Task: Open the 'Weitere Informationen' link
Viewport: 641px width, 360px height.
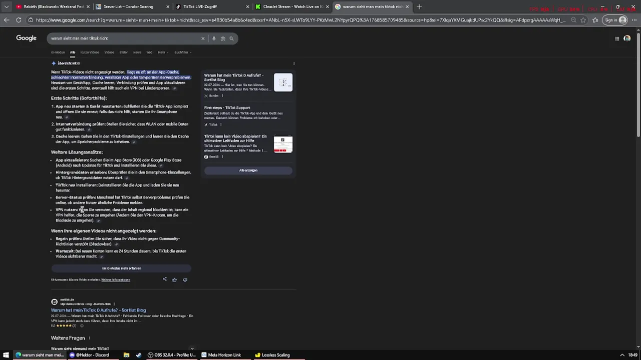Action: (116, 279)
